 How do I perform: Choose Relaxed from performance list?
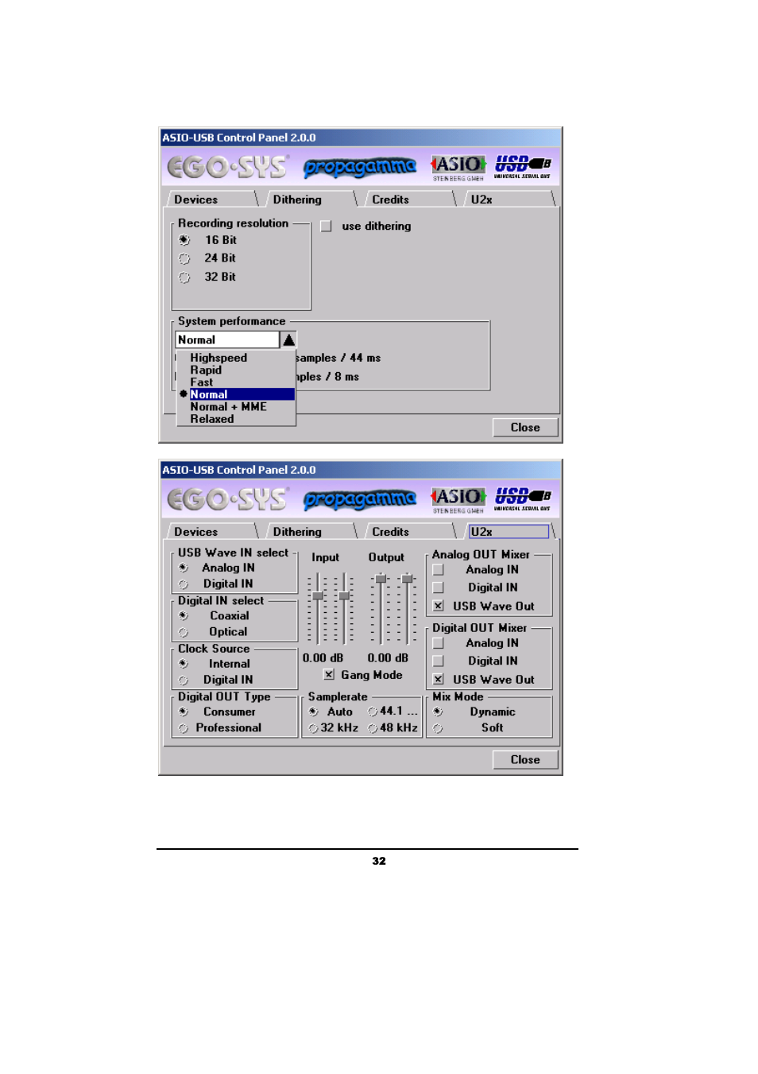212,419
